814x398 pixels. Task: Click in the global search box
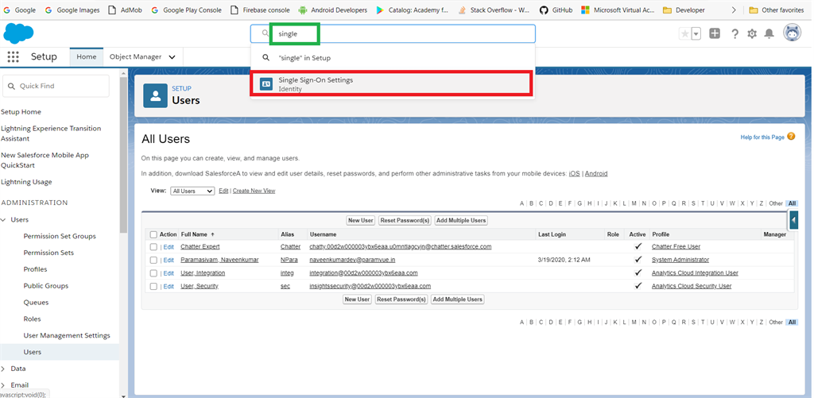pyautogui.click(x=393, y=33)
